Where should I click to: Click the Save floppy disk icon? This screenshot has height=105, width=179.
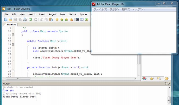pos(15,20)
